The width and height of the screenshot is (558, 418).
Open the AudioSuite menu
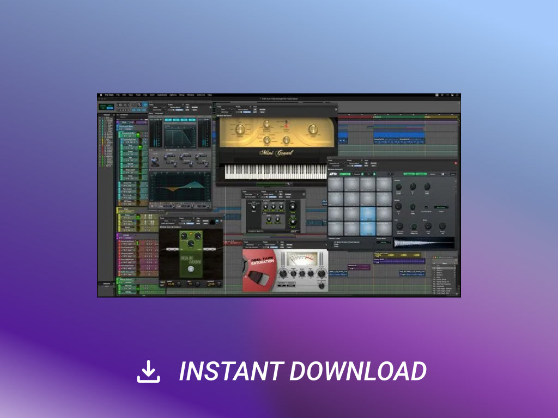tap(162, 95)
